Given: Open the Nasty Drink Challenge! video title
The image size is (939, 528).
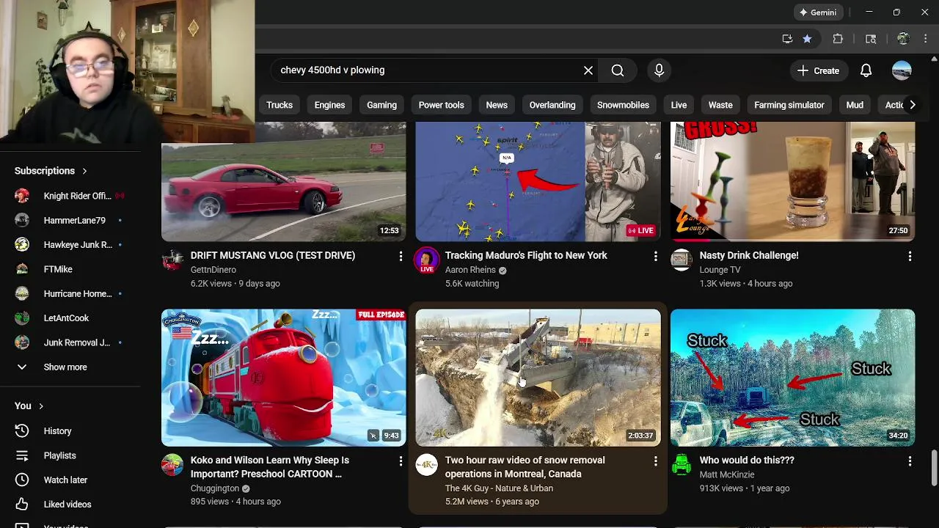Looking at the screenshot, I should click(749, 255).
